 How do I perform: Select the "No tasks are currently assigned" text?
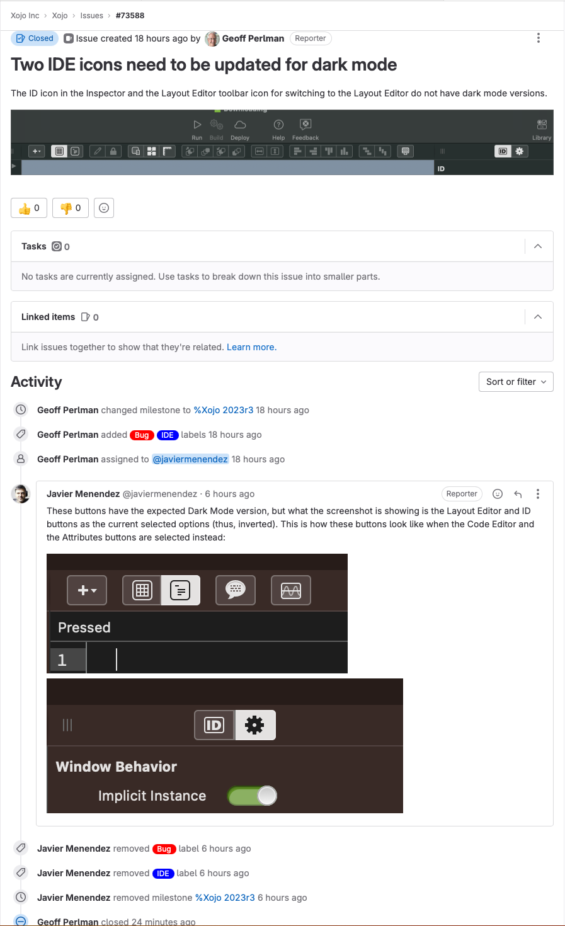point(200,277)
